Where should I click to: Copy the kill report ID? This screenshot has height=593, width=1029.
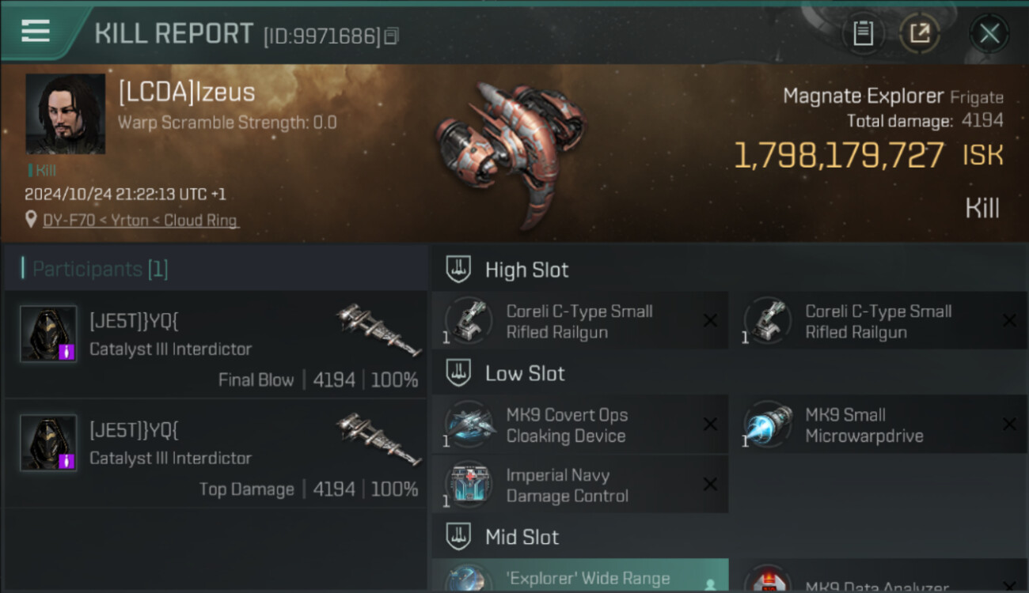click(x=392, y=36)
